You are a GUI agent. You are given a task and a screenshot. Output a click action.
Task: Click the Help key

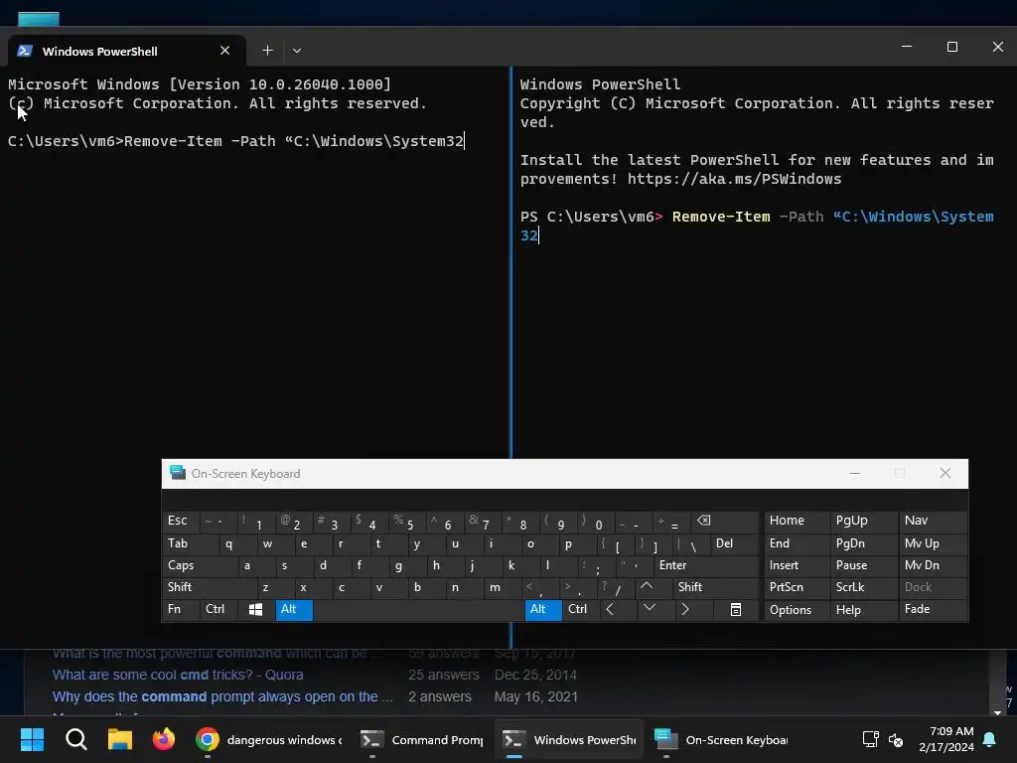[x=863, y=610]
